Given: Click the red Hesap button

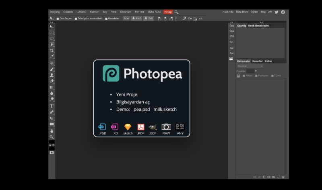Looking at the screenshot, I should 168,12.
